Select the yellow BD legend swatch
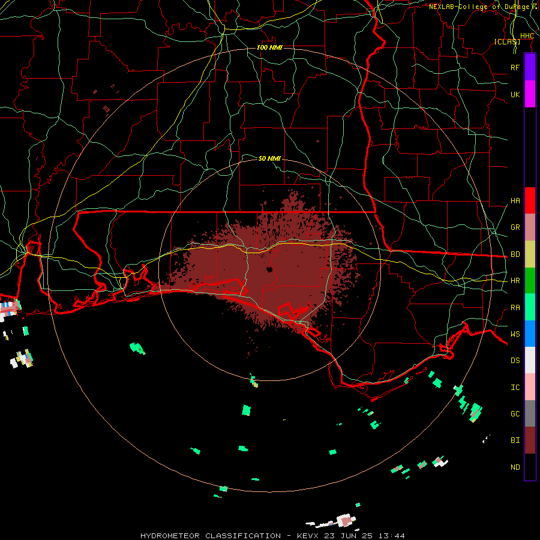This screenshot has width=540, height=540. (x=530, y=254)
